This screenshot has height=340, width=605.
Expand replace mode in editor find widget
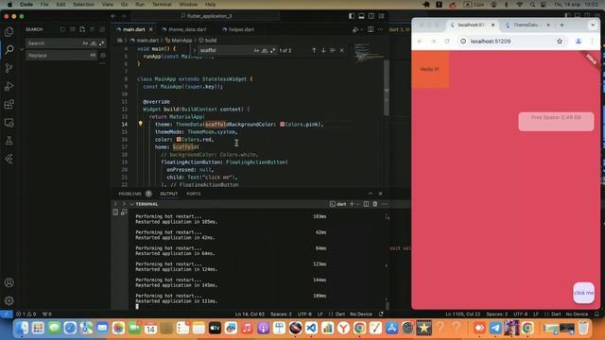195,50
